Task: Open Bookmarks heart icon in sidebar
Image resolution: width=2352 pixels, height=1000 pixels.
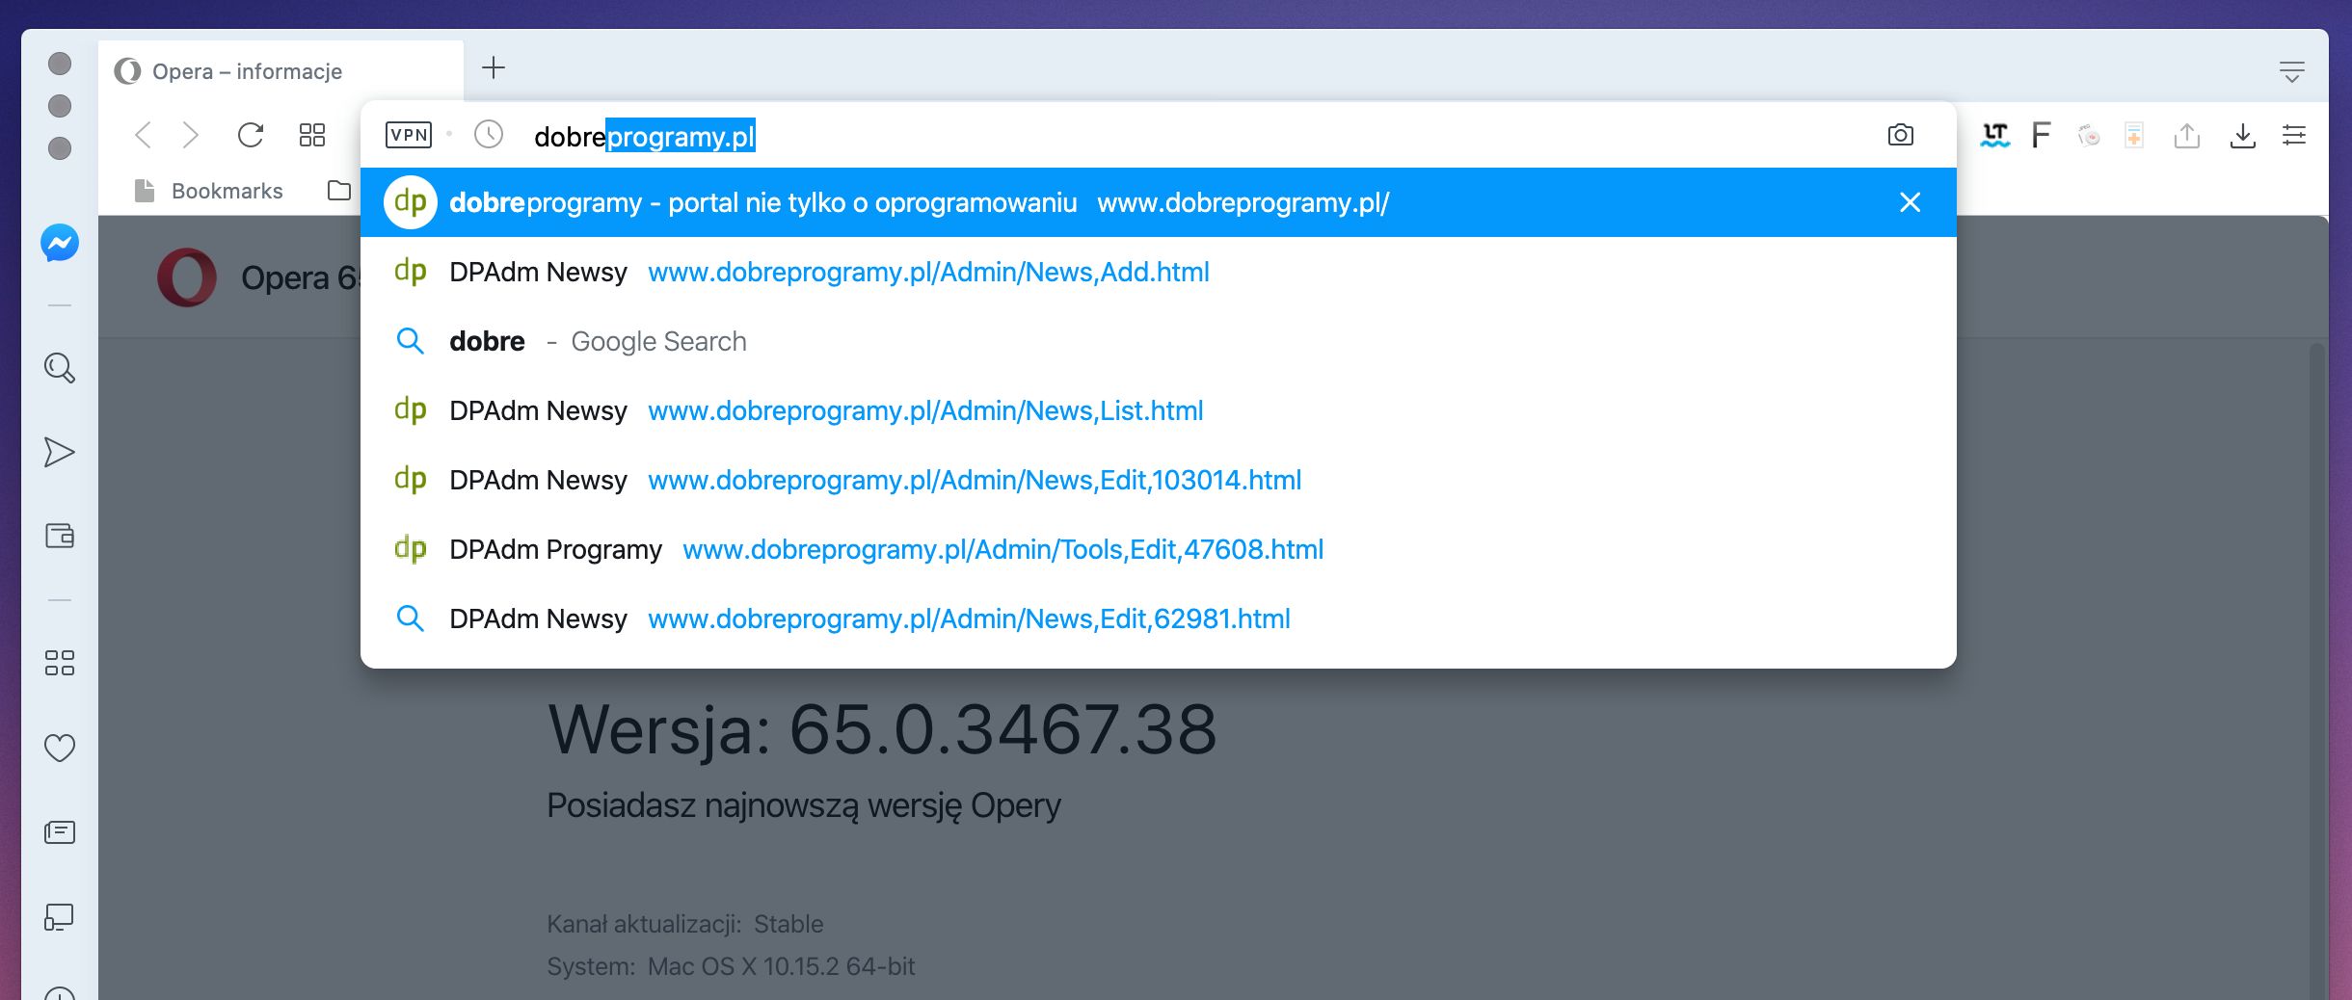Action: pos(60,748)
